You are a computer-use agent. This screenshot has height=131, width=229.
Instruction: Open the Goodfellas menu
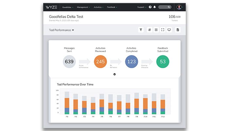click(68, 7)
